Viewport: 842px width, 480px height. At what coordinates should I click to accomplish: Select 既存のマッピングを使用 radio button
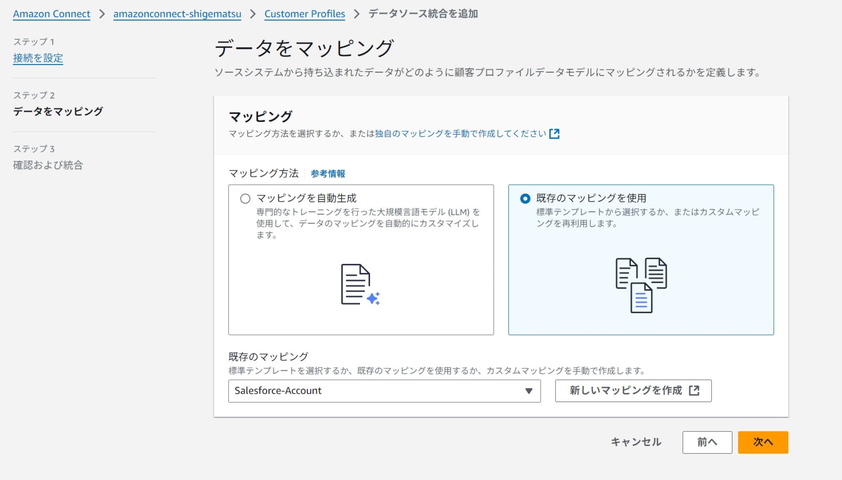[x=525, y=198]
